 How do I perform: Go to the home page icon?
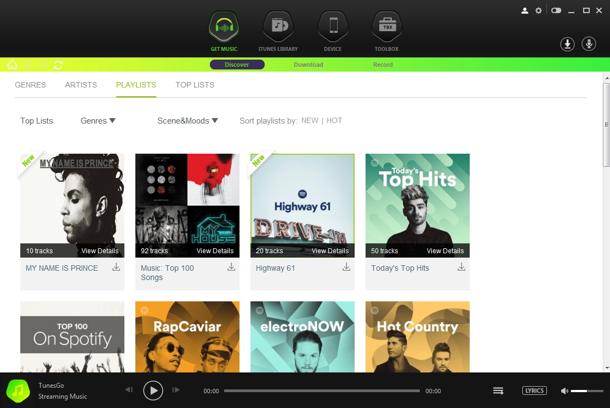click(x=12, y=65)
